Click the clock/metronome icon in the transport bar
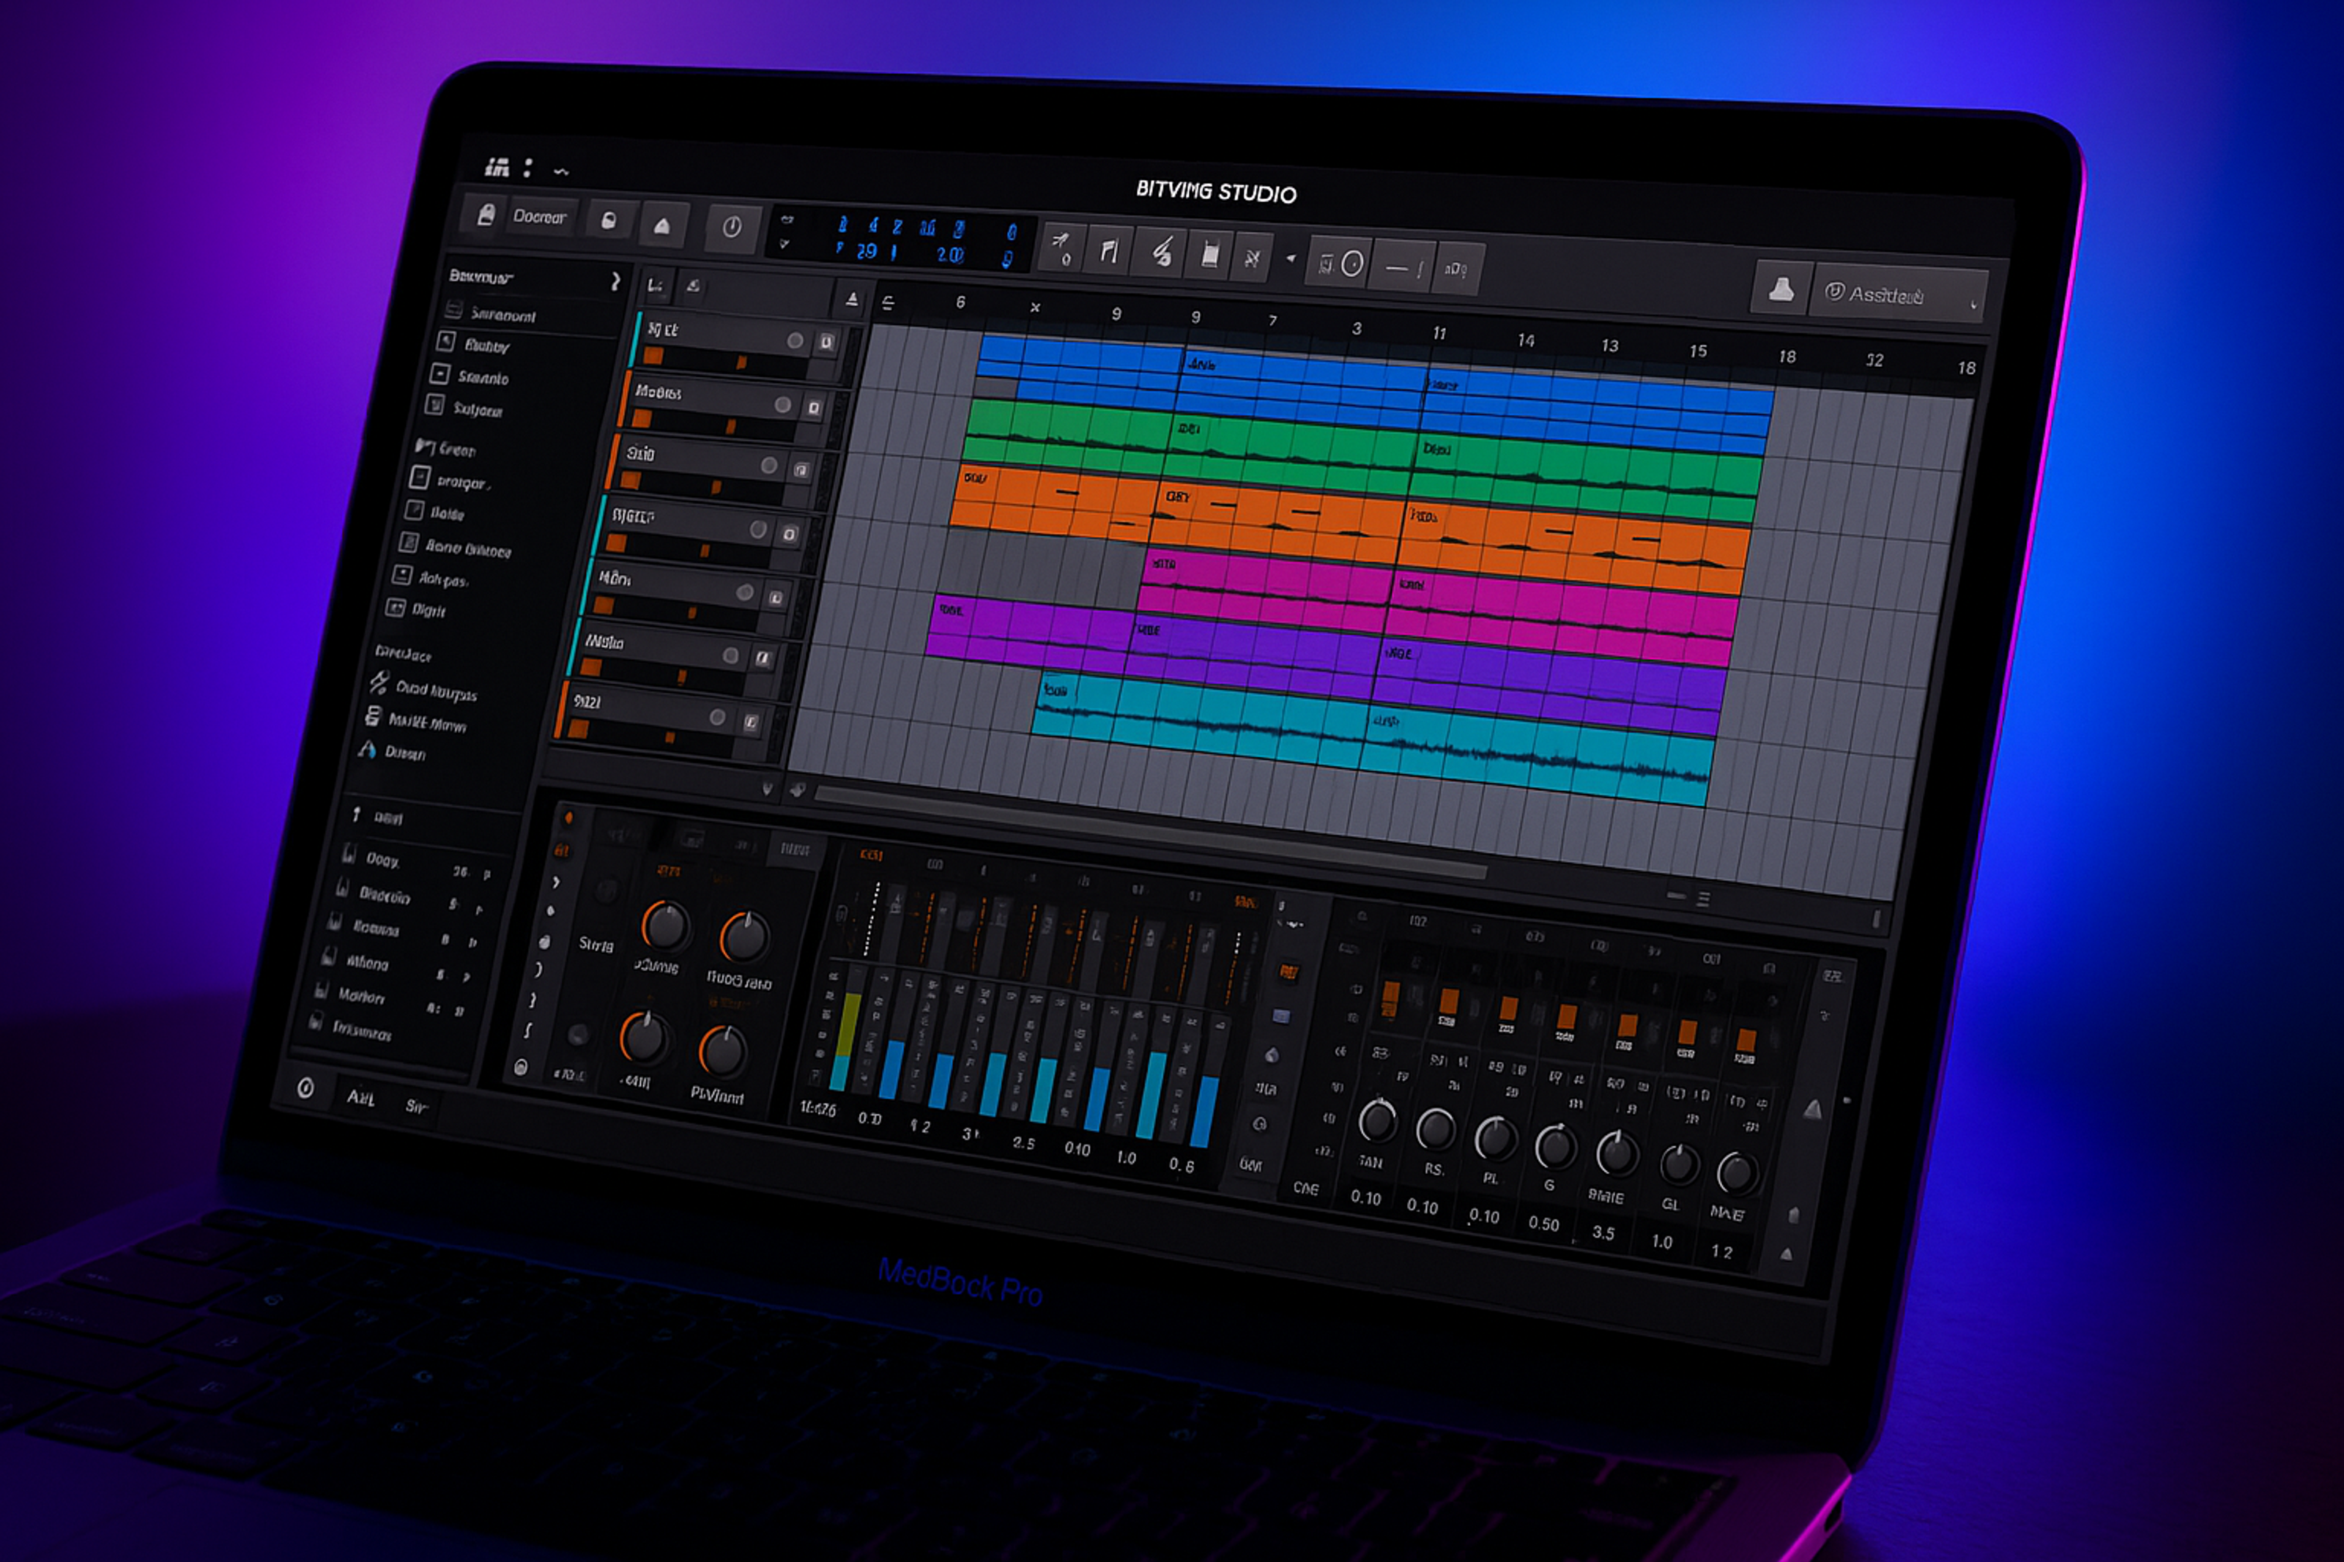The height and width of the screenshot is (1562, 2344). pos(731,227)
